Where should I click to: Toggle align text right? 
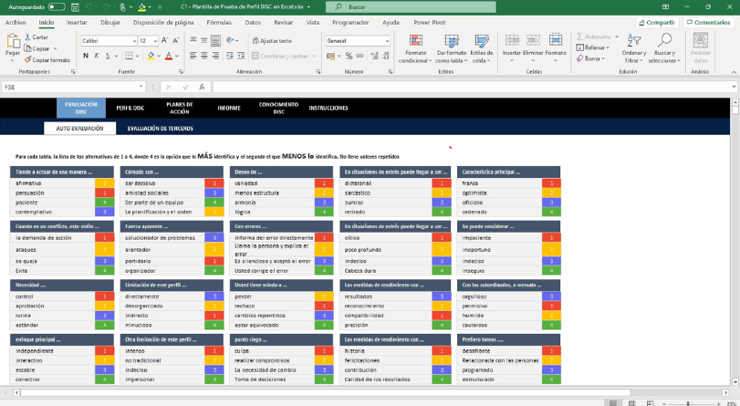pyautogui.click(x=215, y=56)
